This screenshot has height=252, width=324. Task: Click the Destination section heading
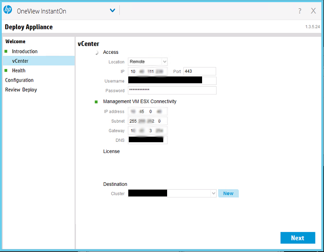point(115,184)
